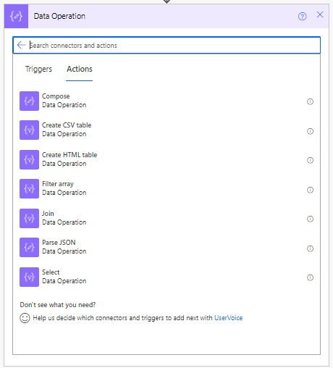Click the back arrow in the search box
Viewport: 333px width, 368px height.
click(22, 45)
